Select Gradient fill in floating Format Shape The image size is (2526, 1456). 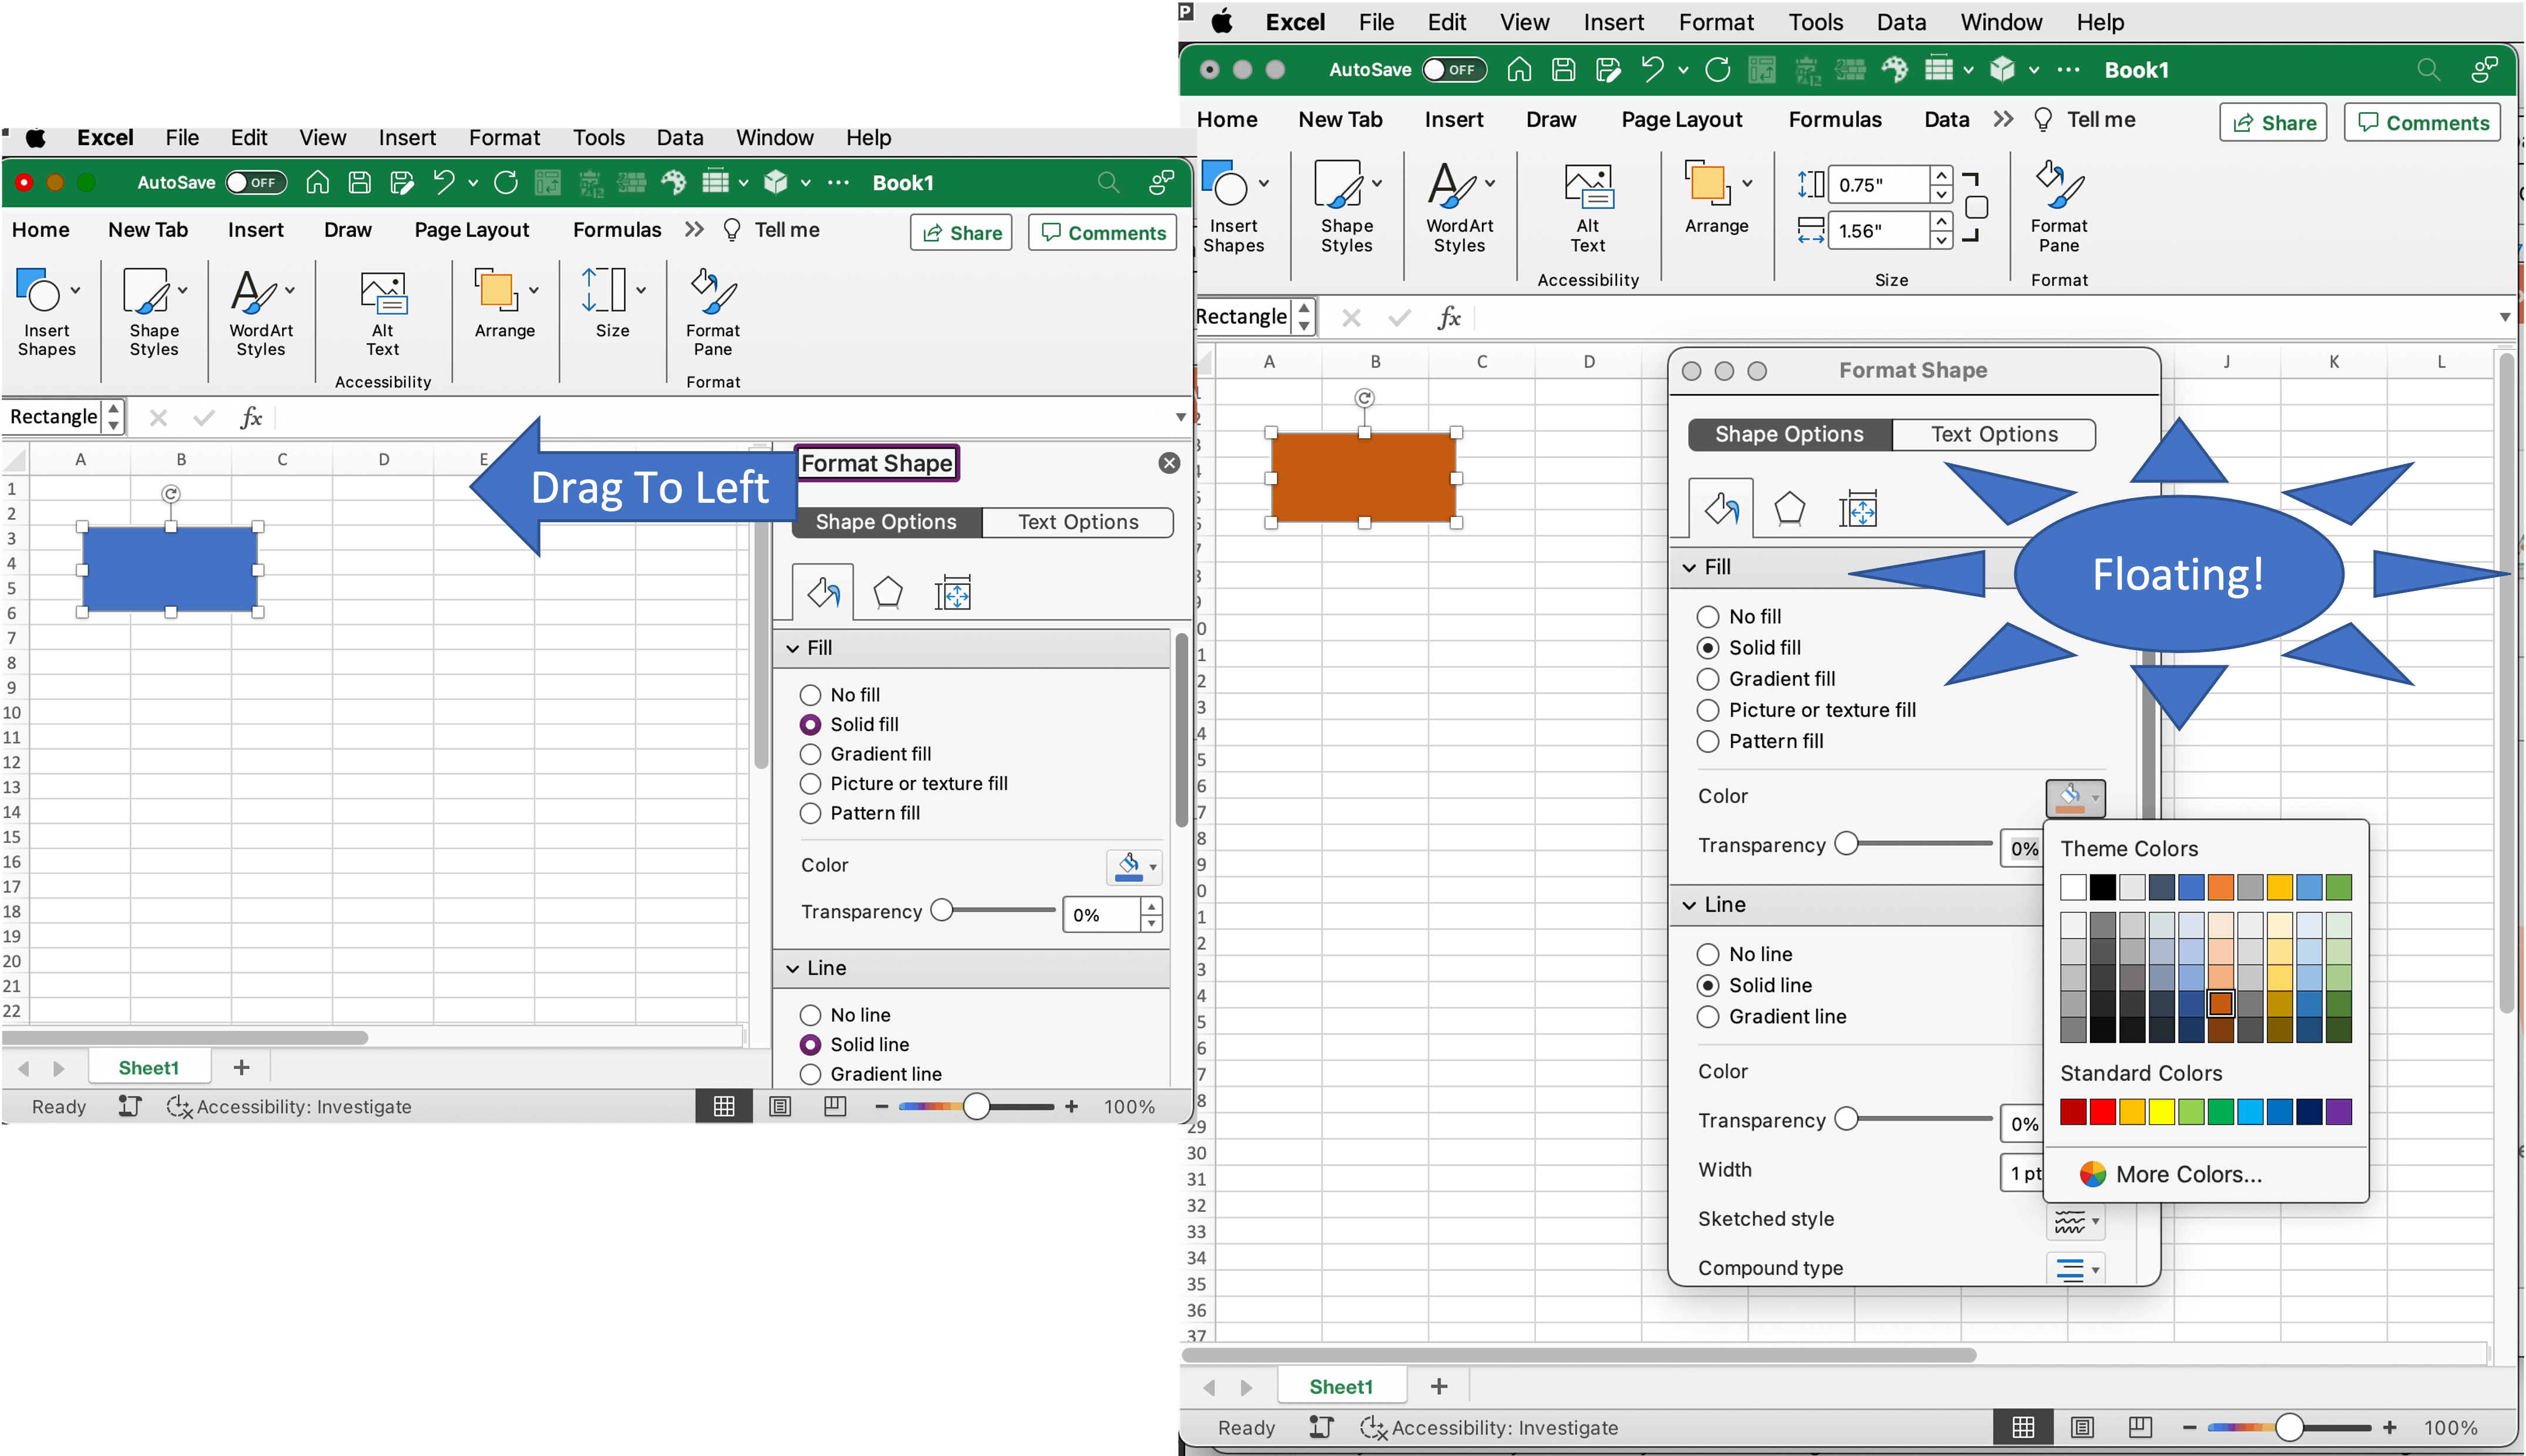click(x=1709, y=679)
